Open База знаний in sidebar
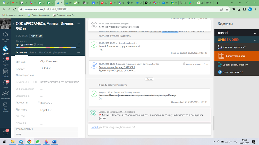 tap(5, 106)
